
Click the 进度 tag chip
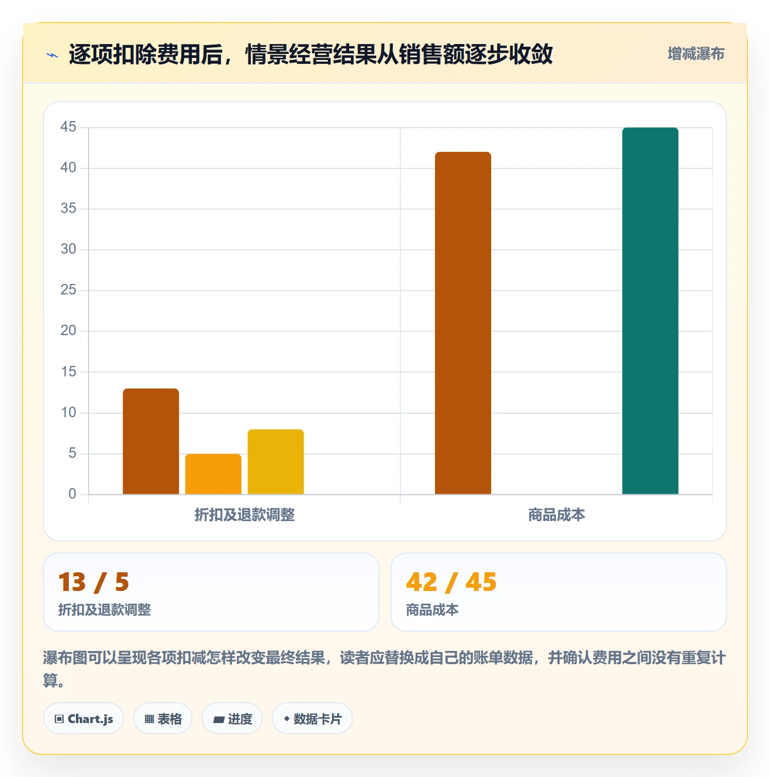pos(232,719)
